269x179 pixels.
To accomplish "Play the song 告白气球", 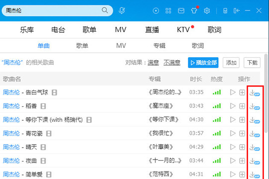I will (233, 92).
